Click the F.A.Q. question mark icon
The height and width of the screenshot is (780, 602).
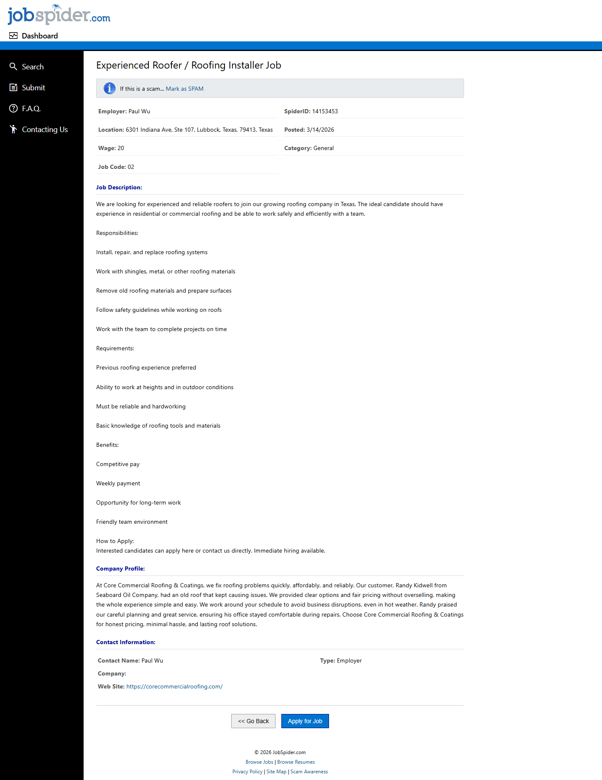[13, 109]
